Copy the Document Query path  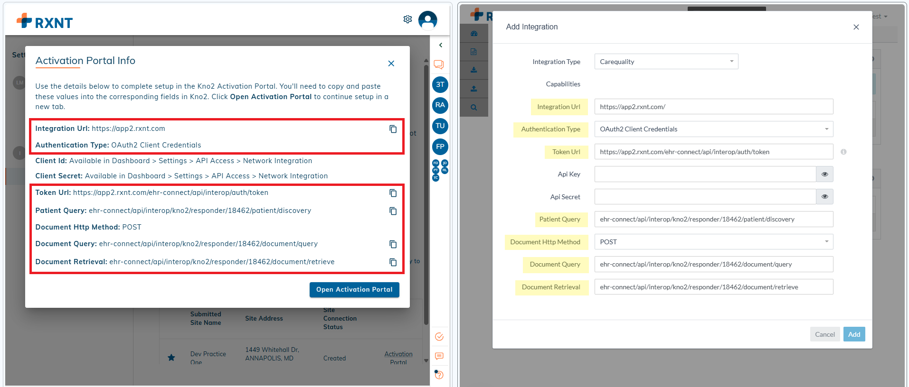point(393,244)
